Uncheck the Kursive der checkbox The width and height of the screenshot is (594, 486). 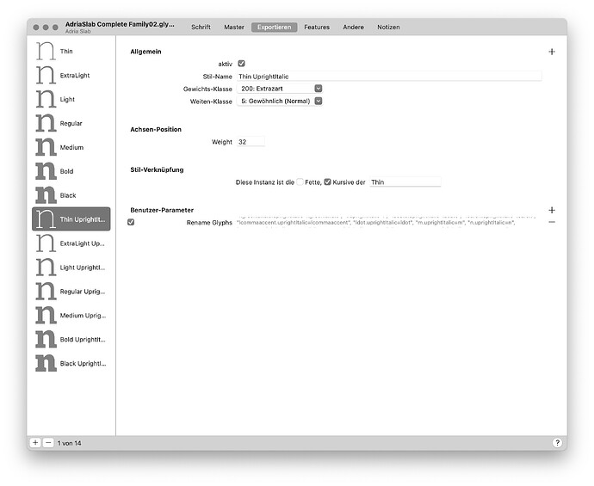[x=327, y=182]
